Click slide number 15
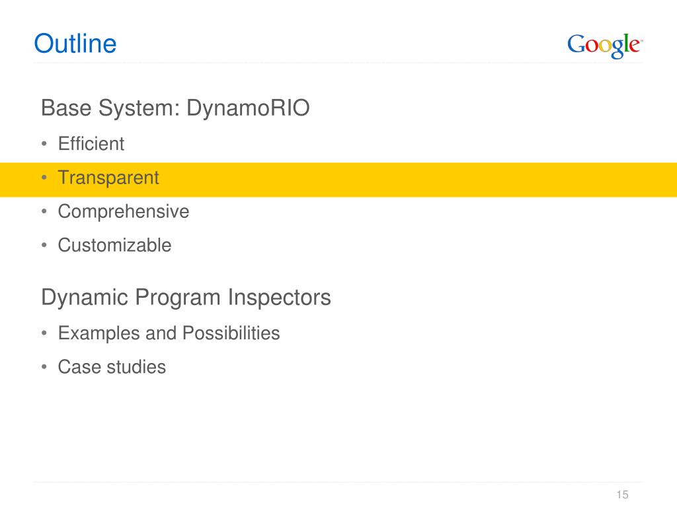The height and width of the screenshot is (507, 677). tap(621, 495)
